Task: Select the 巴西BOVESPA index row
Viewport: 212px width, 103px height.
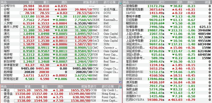Action: pyautogui.click(x=167, y=100)
